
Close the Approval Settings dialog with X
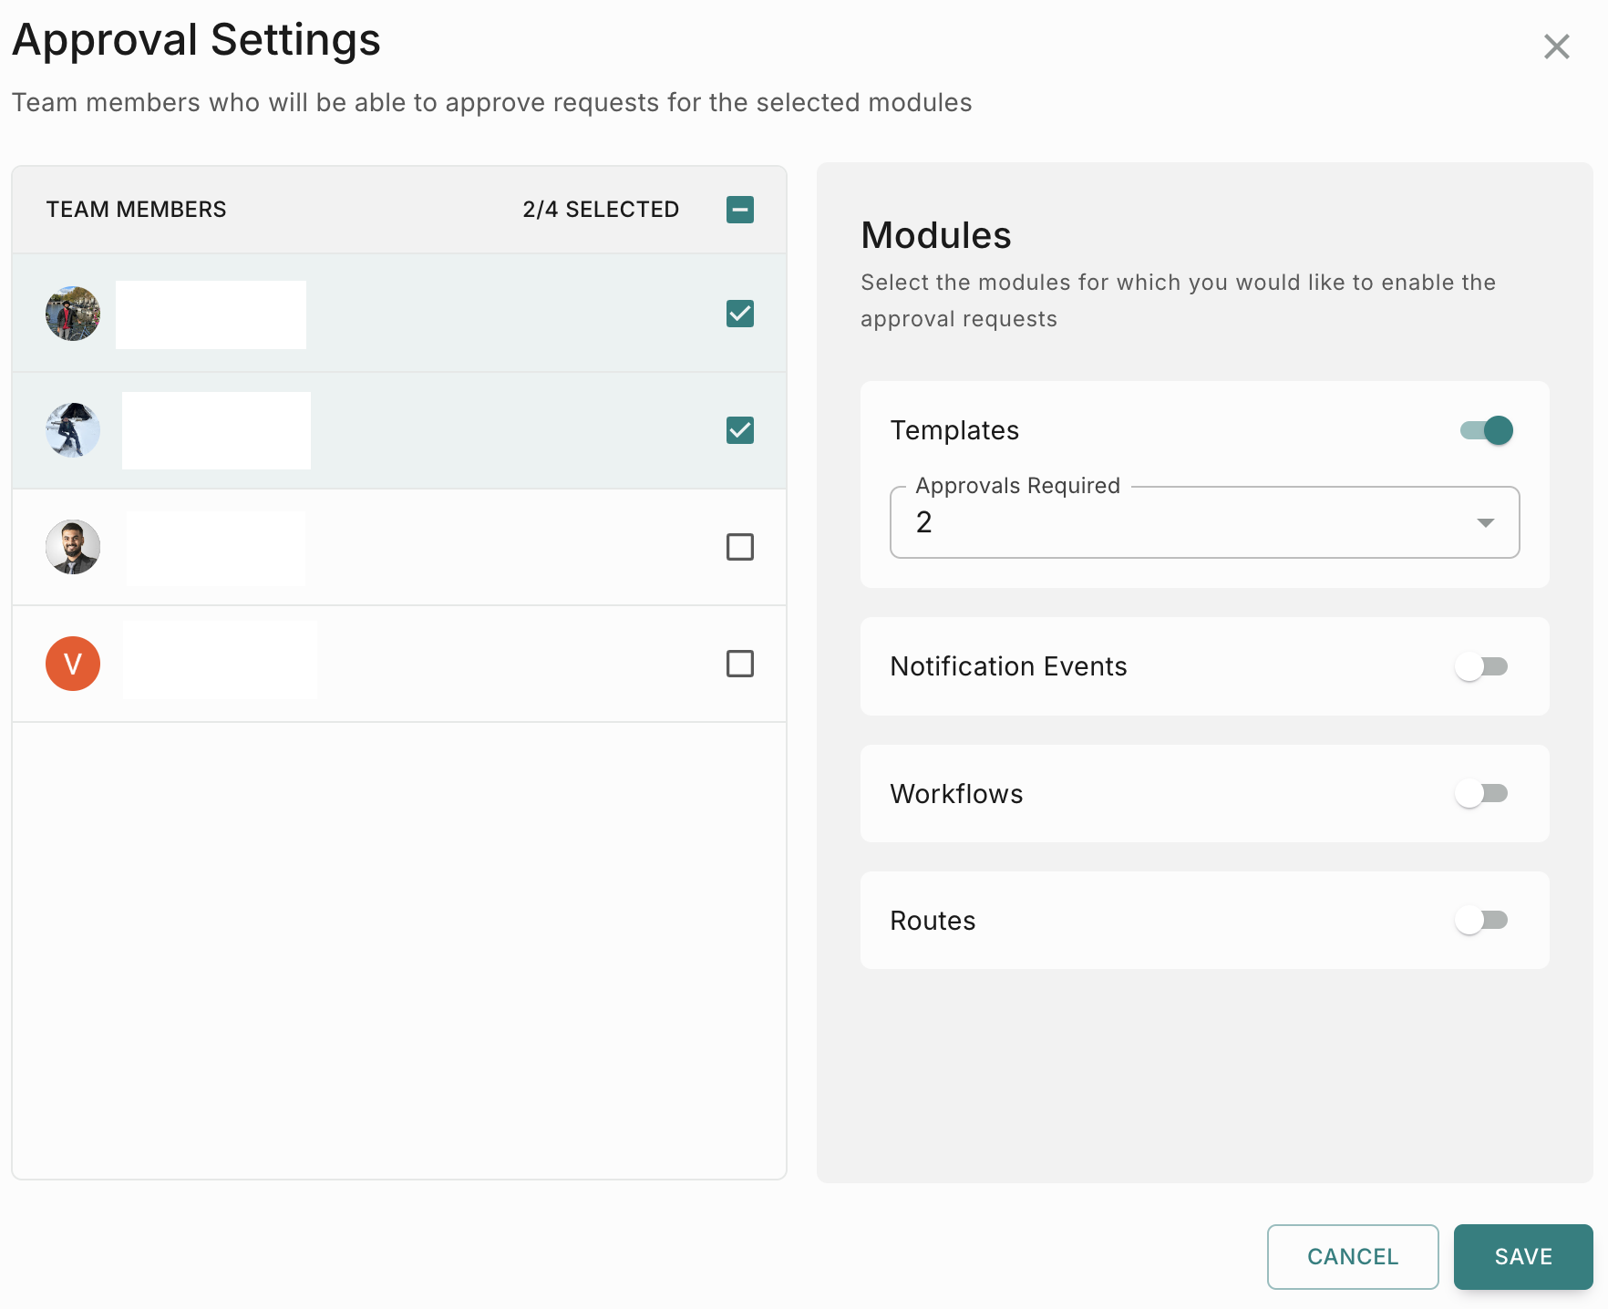pyautogui.click(x=1556, y=46)
